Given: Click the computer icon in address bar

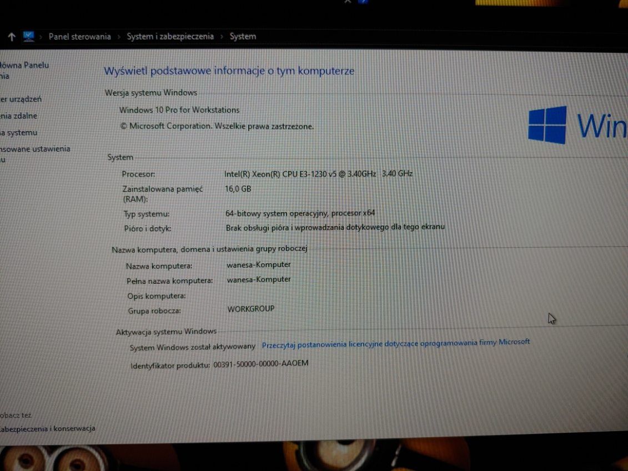Looking at the screenshot, I should point(28,37).
